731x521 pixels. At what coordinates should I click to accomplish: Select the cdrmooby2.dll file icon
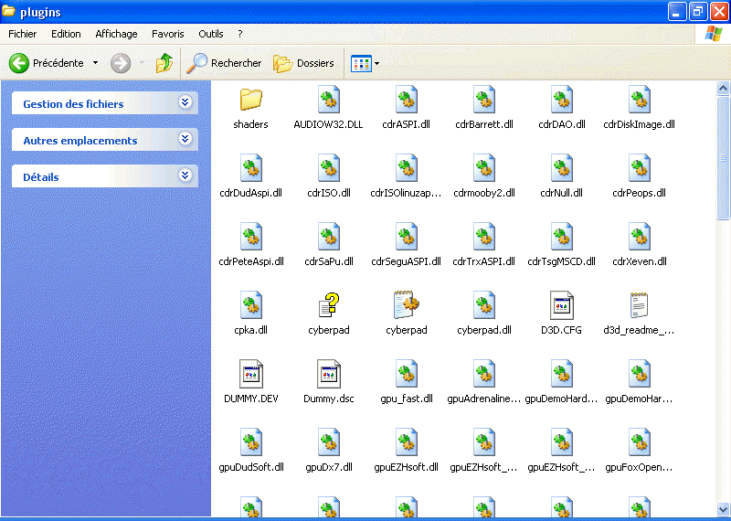click(484, 168)
